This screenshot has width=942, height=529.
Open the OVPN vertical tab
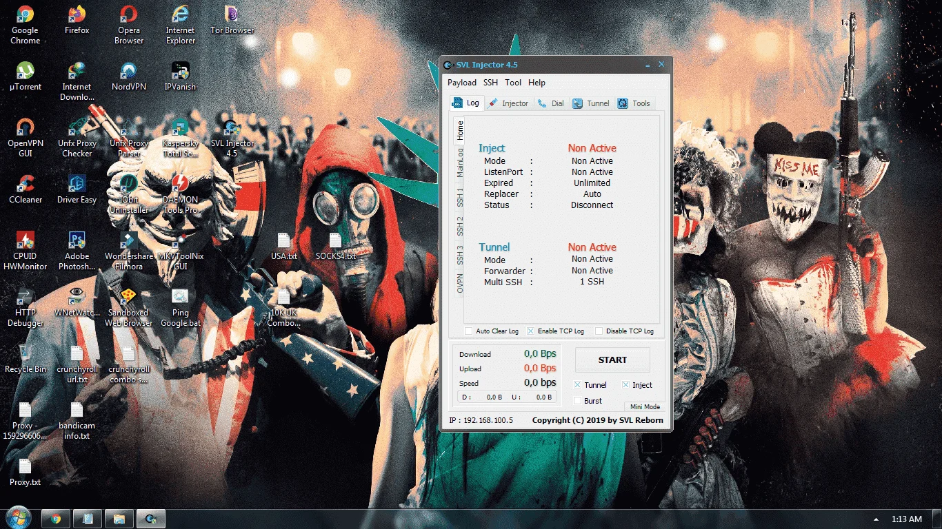tap(460, 283)
